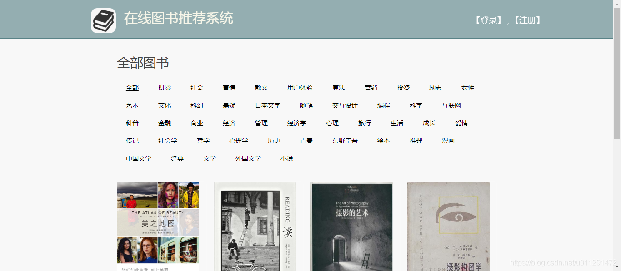Open the 励志 category
The width and height of the screenshot is (621, 271).
pos(436,88)
